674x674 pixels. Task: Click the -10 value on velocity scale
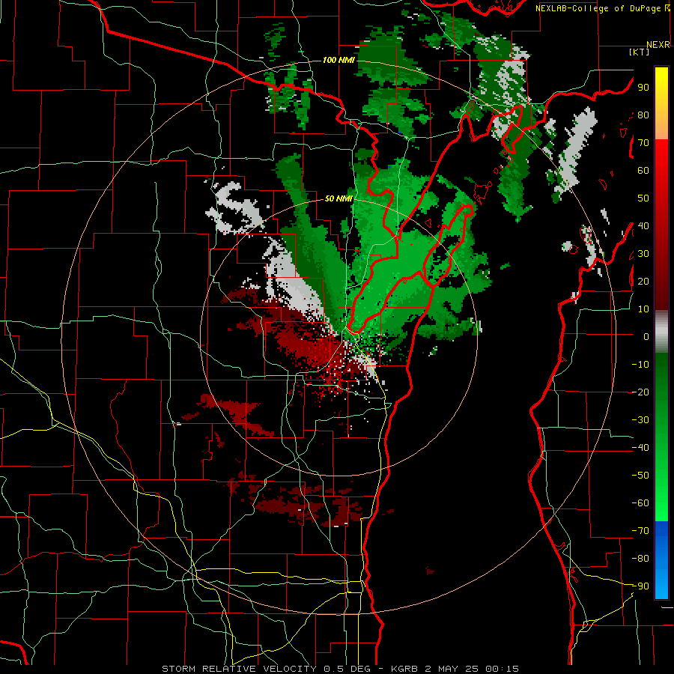tap(640, 365)
